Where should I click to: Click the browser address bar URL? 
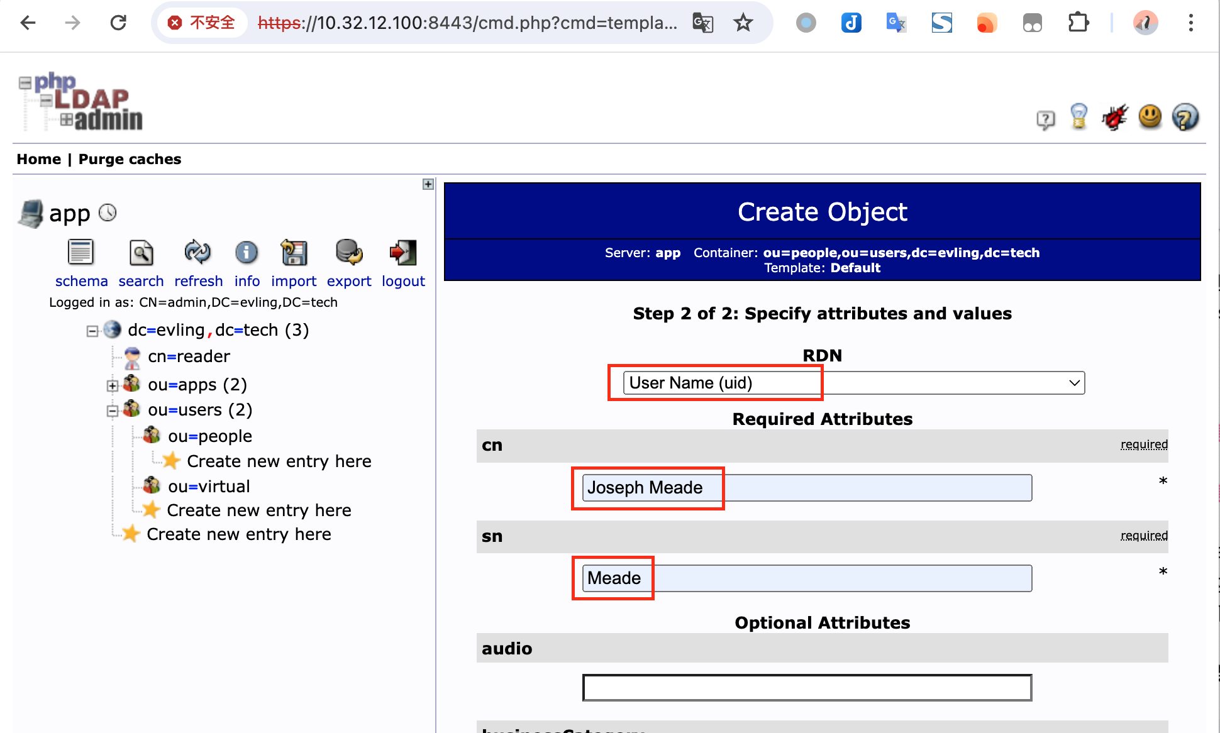pos(467,23)
